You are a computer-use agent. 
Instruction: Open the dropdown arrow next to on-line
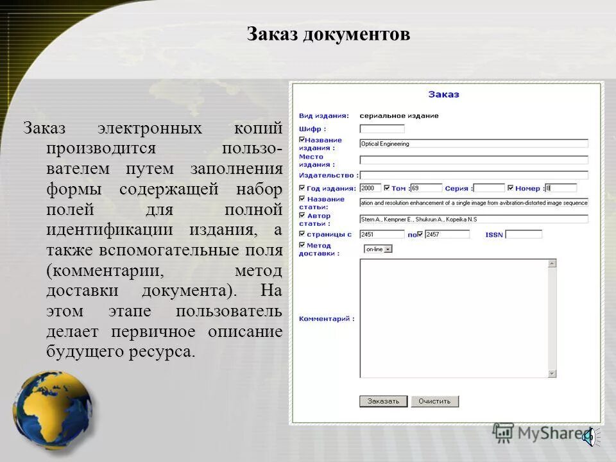[x=389, y=249]
